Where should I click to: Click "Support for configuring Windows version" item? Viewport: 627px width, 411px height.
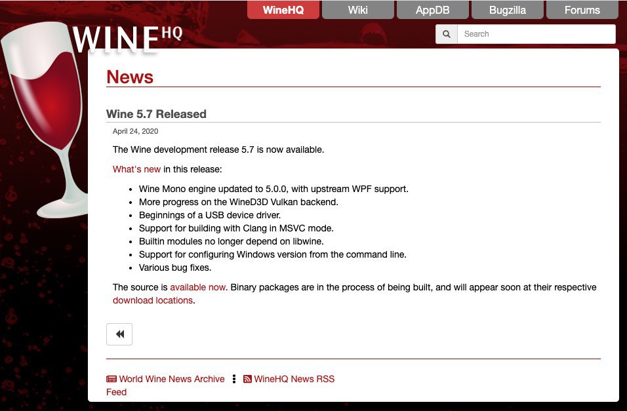pyautogui.click(x=273, y=254)
